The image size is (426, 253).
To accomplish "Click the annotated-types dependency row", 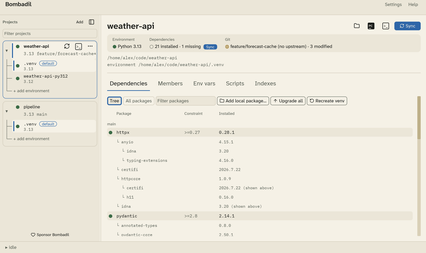I will click(x=260, y=226).
